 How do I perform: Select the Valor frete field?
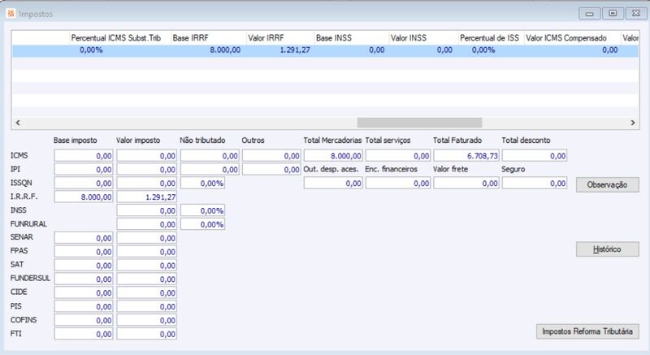coord(466,183)
